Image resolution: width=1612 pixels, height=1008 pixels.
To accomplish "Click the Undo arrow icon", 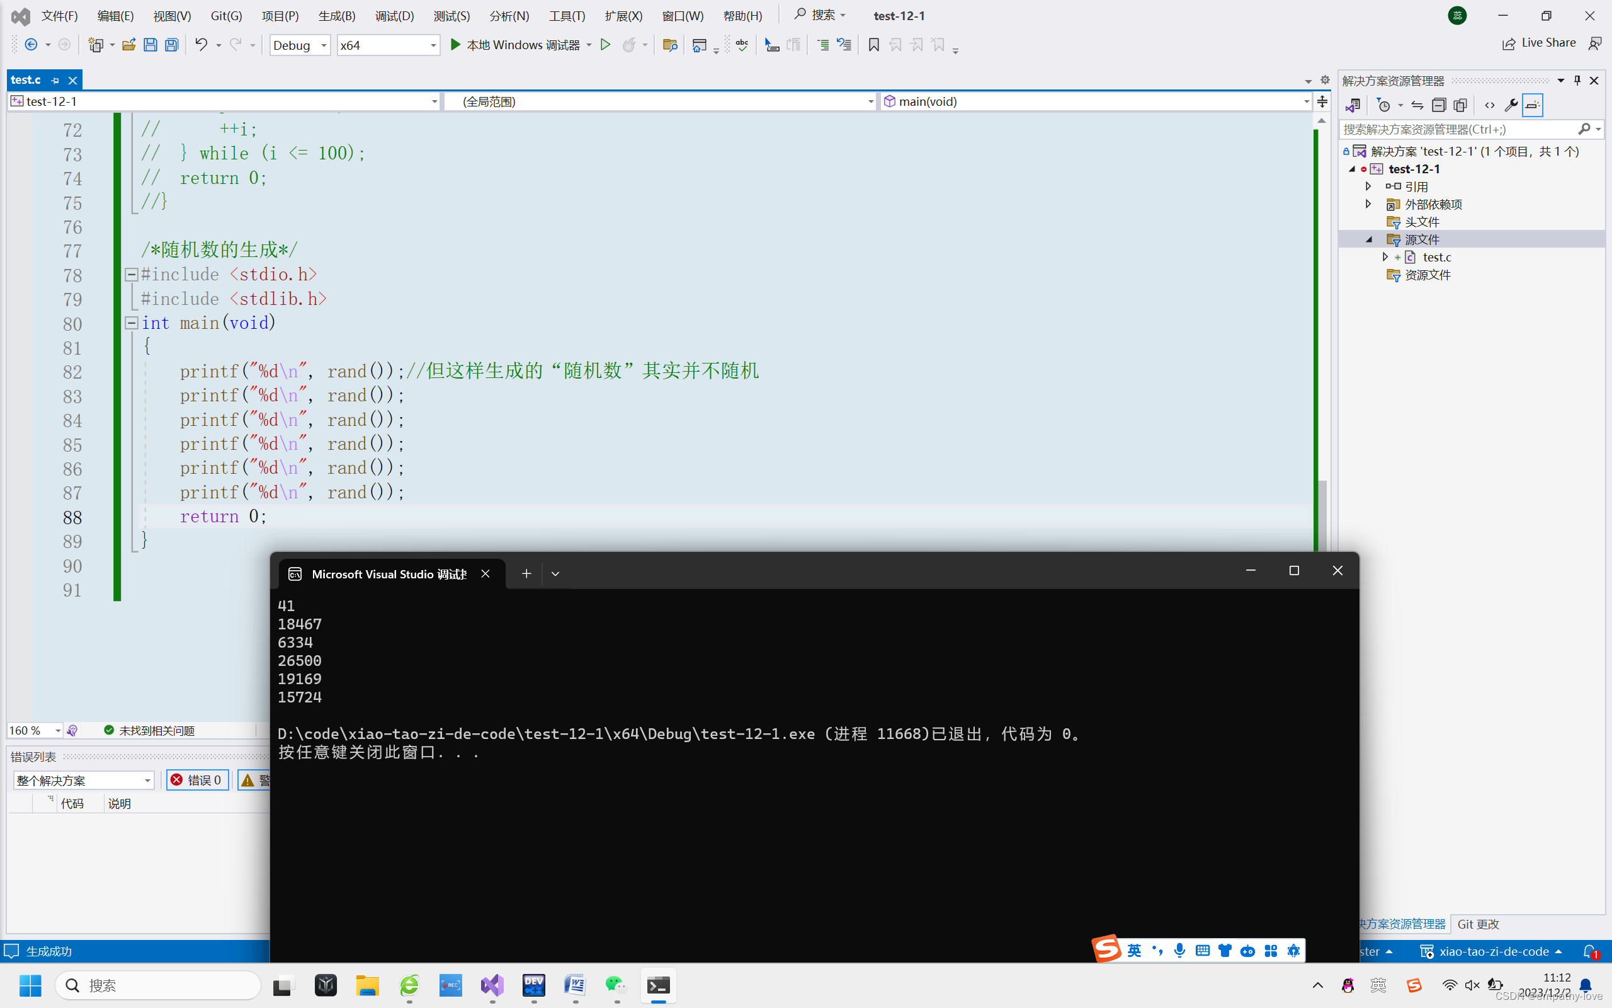I will click(x=200, y=45).
